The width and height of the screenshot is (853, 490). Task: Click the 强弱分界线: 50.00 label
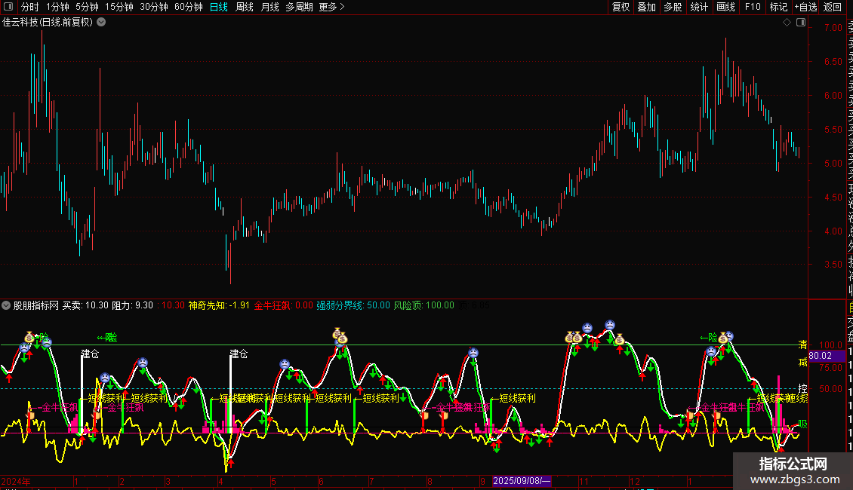[x=353, y=305]
